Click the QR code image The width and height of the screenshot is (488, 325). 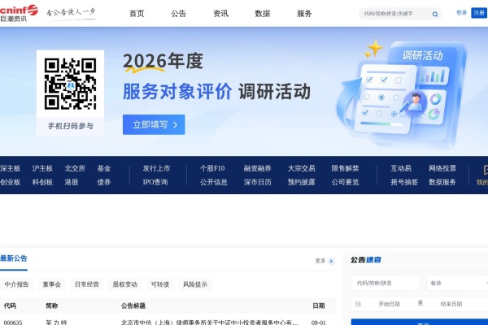click(70, 84)
